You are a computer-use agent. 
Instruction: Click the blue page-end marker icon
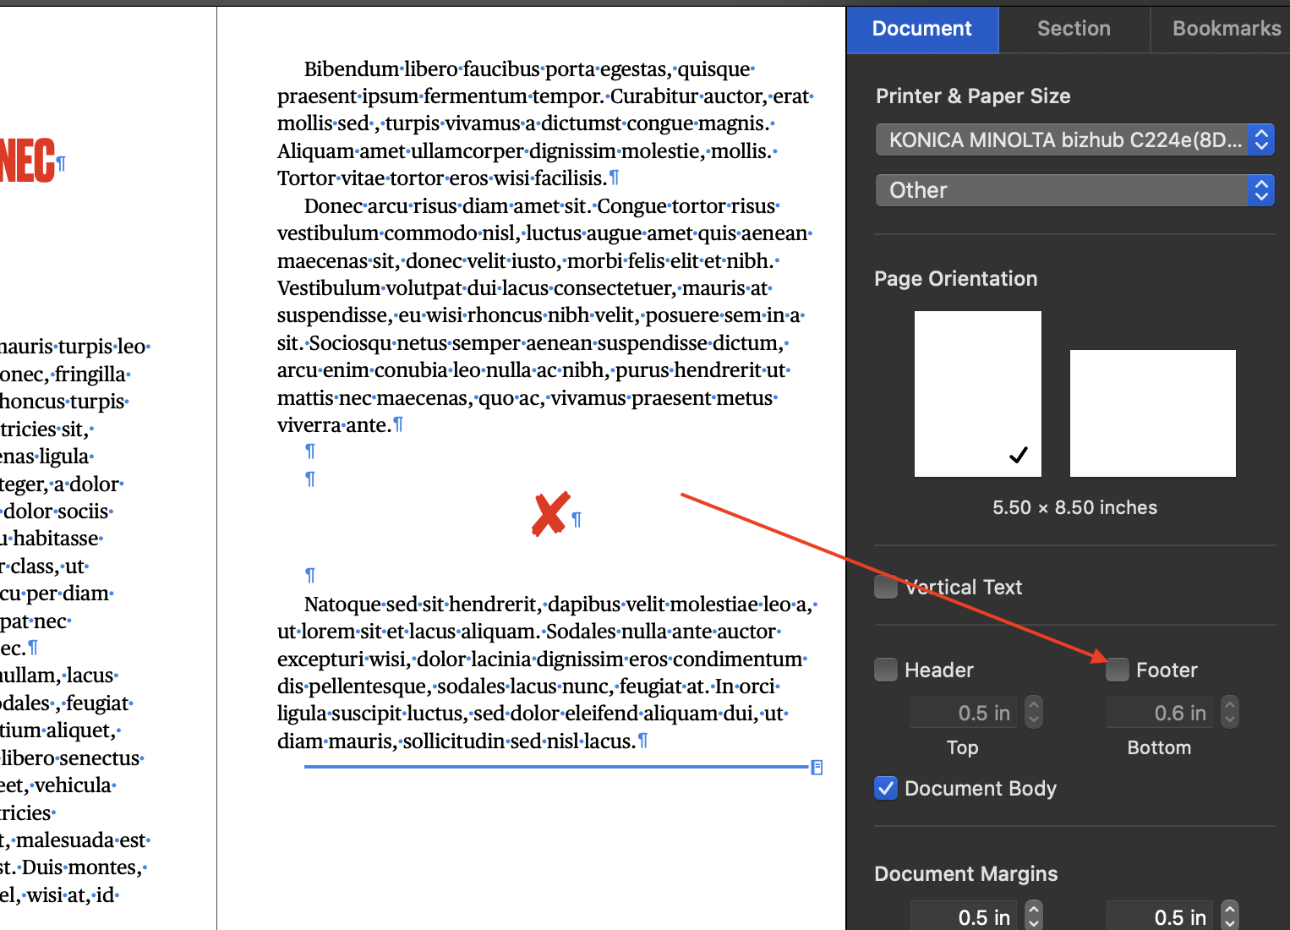pyautogui.click(x=817, y=768)
